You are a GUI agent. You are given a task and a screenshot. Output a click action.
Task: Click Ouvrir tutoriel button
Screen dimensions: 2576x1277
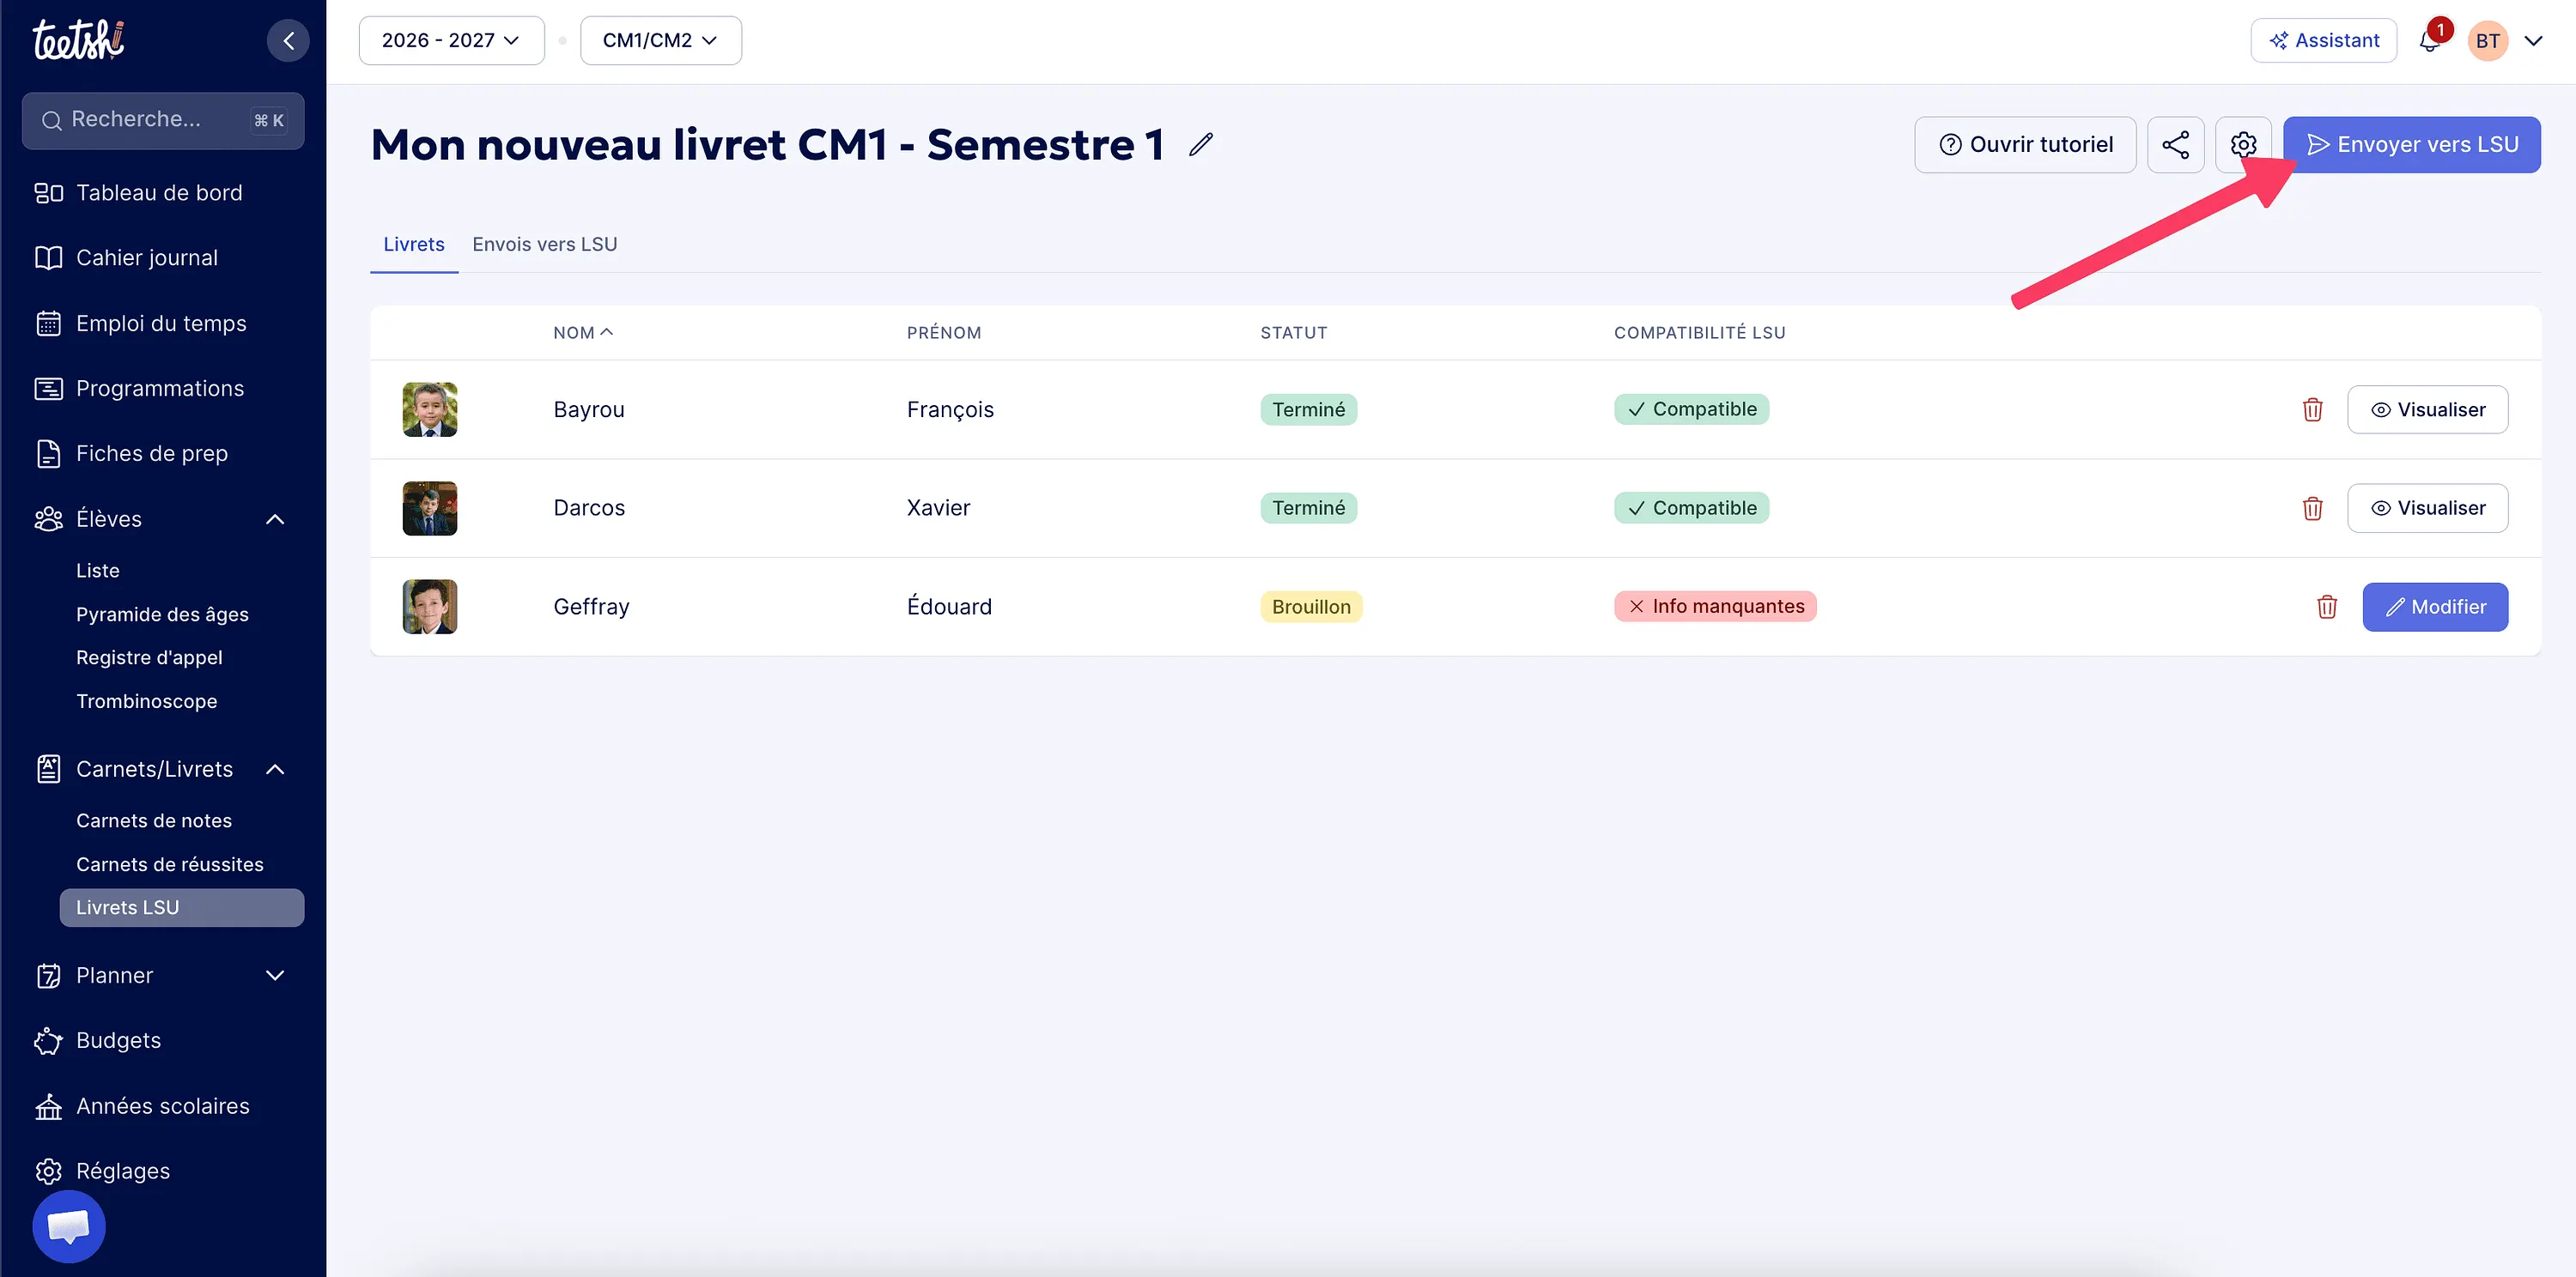(2025, 145)
